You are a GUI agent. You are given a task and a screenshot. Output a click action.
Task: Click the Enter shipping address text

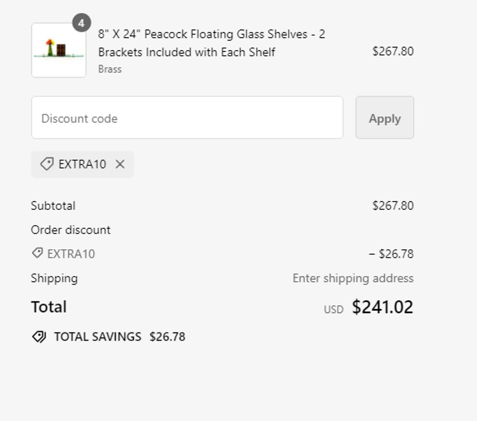tap(353, 278)
